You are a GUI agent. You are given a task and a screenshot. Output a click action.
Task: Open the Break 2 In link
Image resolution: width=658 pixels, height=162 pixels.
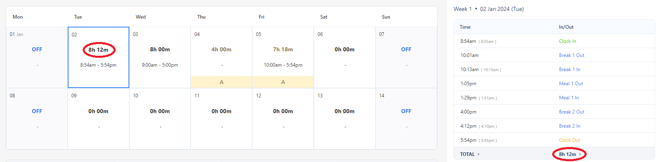tap(569, 126)
